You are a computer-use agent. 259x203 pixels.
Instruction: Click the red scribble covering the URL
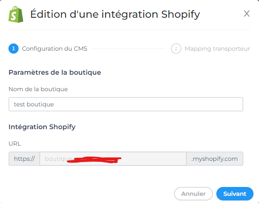click(x=94, y=160)
